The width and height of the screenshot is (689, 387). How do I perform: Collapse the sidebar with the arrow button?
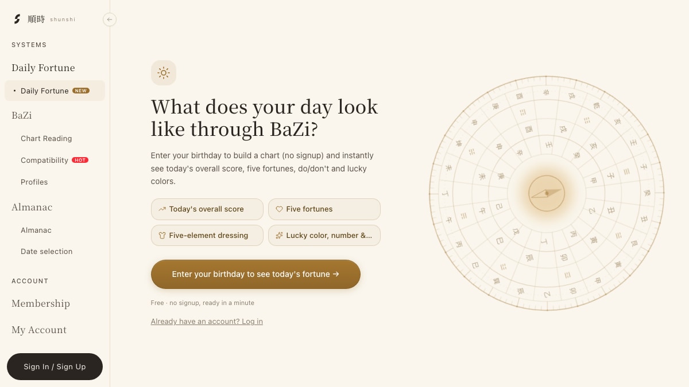(x=110, y=19)
